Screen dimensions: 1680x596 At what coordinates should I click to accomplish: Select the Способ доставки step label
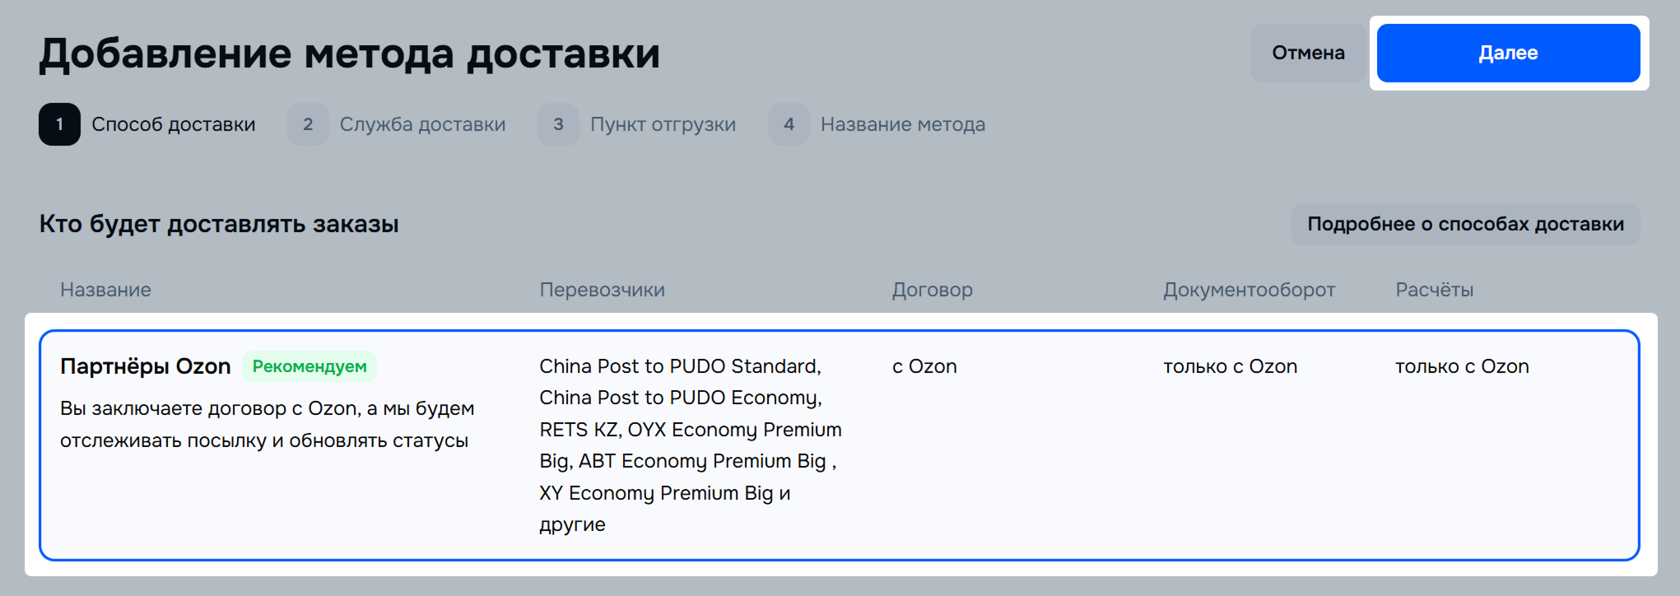point(173,124)
